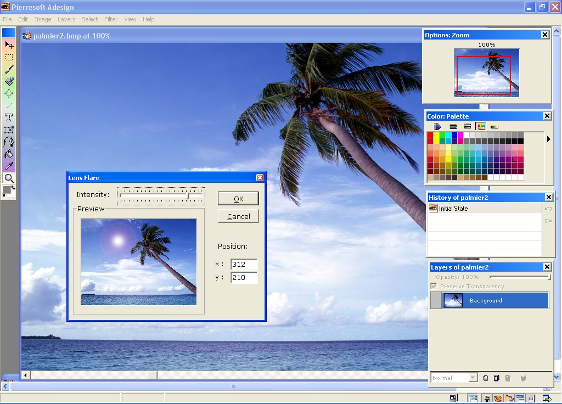Select the rectangular marquee selection tool
This screenshot has height=404, width=562.
pyautogui.click(x=9, y=57)
